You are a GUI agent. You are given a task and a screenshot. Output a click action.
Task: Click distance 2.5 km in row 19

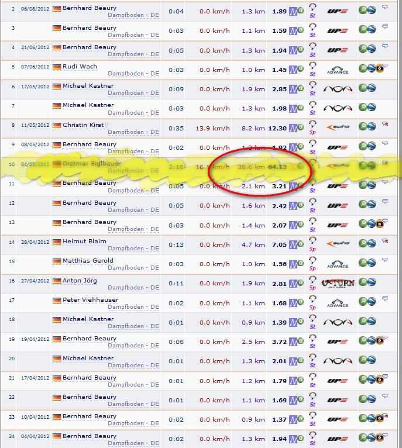(253, 342)
